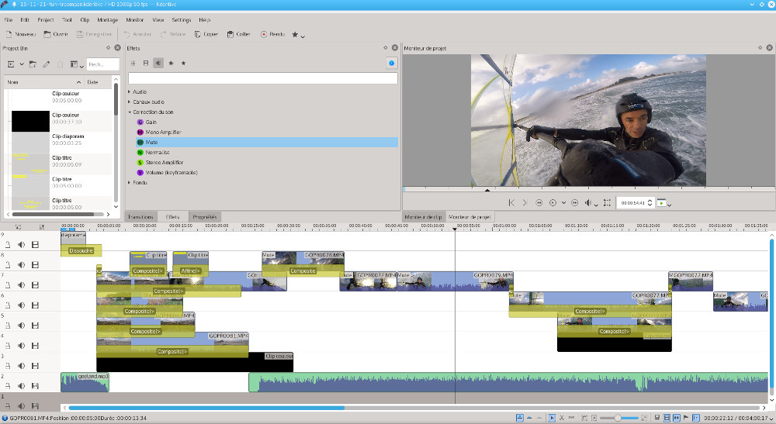Viewport: 776px width, 424px height.
Task: Start rendering with the Rendu button
Action: 272,34
